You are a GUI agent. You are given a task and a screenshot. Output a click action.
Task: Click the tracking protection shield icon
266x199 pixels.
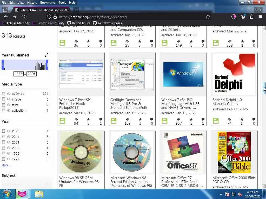49,17
